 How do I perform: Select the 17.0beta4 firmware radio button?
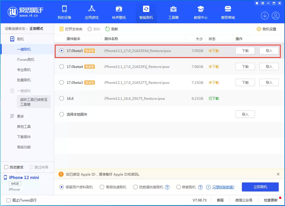(x=62, y=66)
